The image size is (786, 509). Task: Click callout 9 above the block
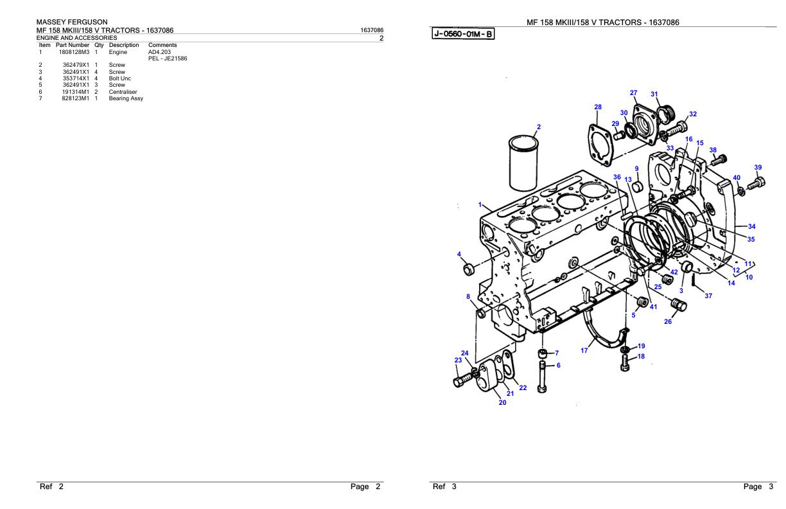636,169
